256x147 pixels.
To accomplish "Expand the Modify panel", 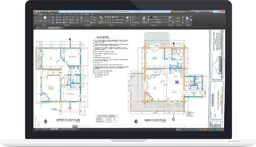I will click(x=67, y=25).
